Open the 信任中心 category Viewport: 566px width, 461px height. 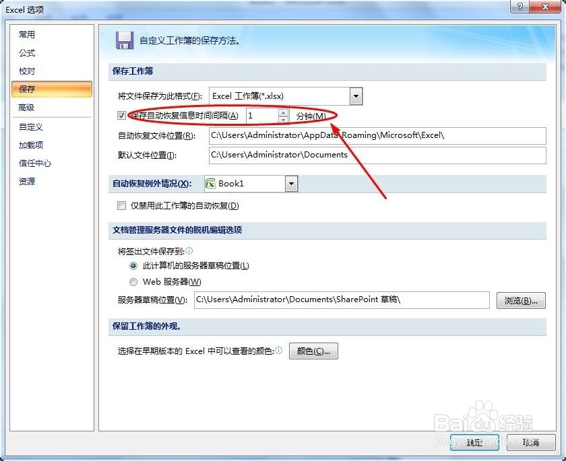tap(34, 164)
